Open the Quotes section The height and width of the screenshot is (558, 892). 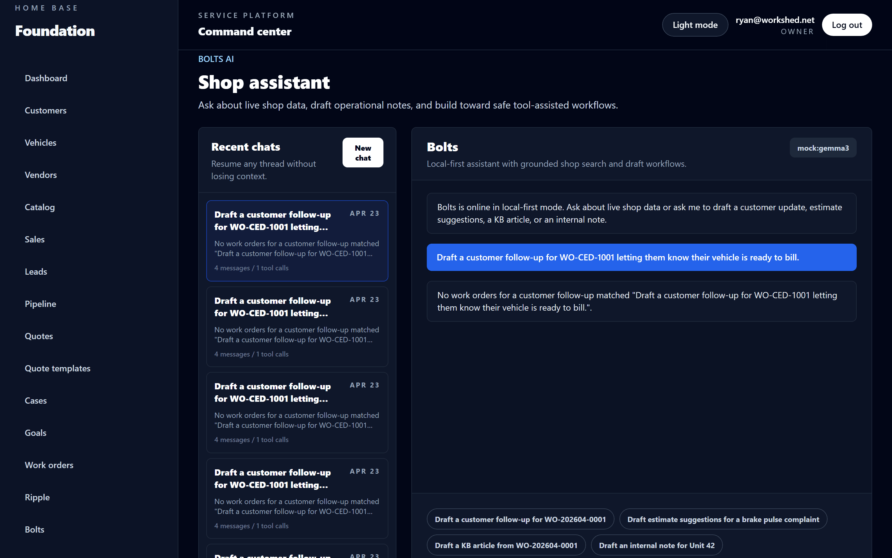[39, 336]
